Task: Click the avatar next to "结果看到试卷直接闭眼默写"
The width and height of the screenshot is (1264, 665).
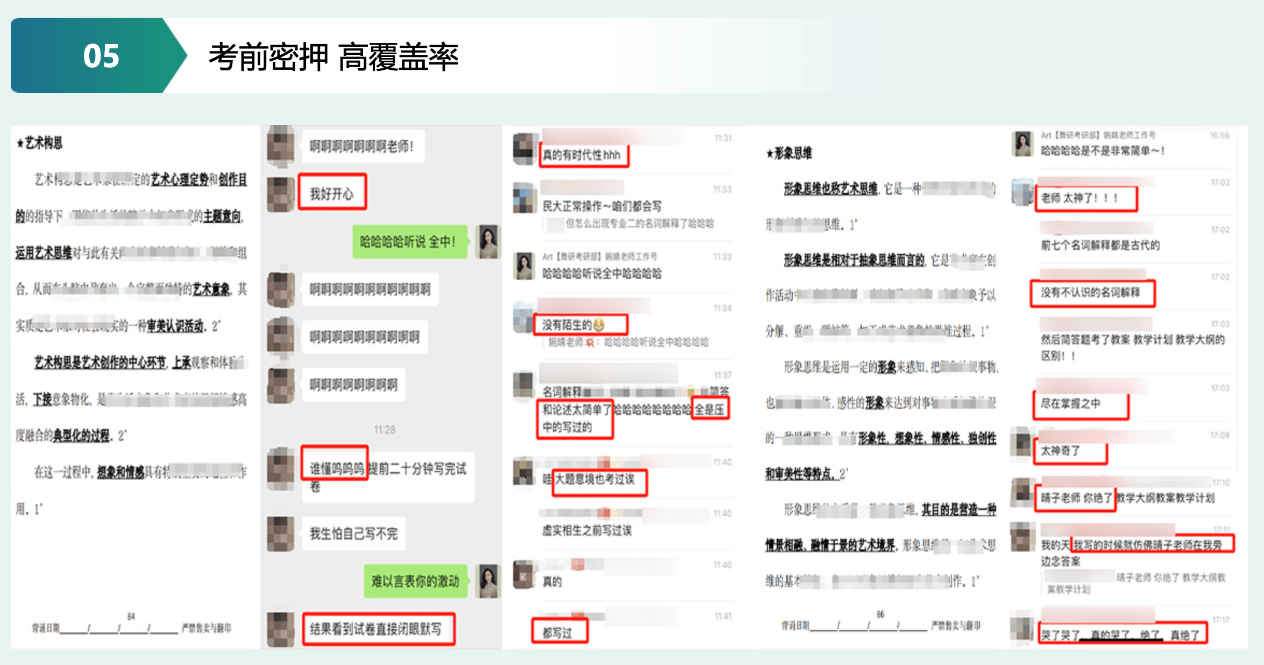Action: tap(281, 628)
